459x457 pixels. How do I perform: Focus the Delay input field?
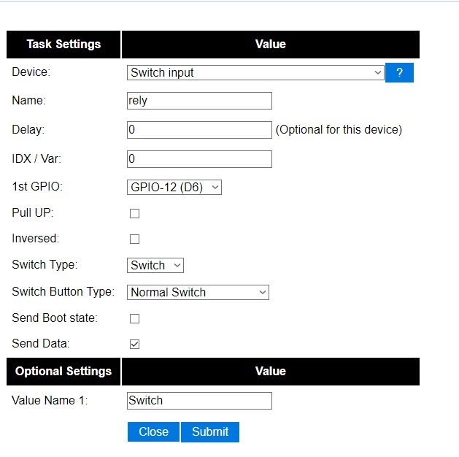pos(199,130)
